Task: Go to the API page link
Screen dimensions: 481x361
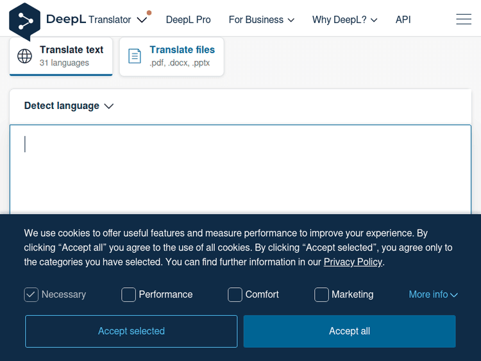Action: pos(403,20)
